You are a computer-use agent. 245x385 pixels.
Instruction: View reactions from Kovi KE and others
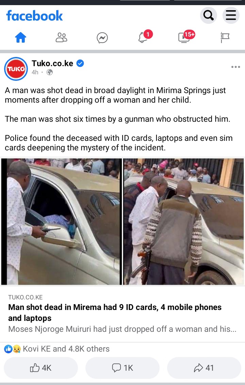(x=57, y=349)
